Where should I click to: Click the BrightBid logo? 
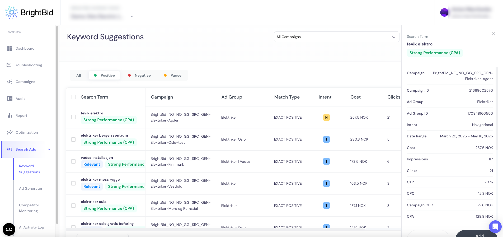(29, 12)
